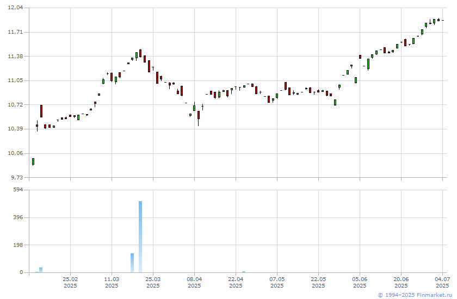Image resolution: width=457 pixels, height=299 pixels.
Task: Click the 396 volume axis label
Action: (x=18, y=217)
